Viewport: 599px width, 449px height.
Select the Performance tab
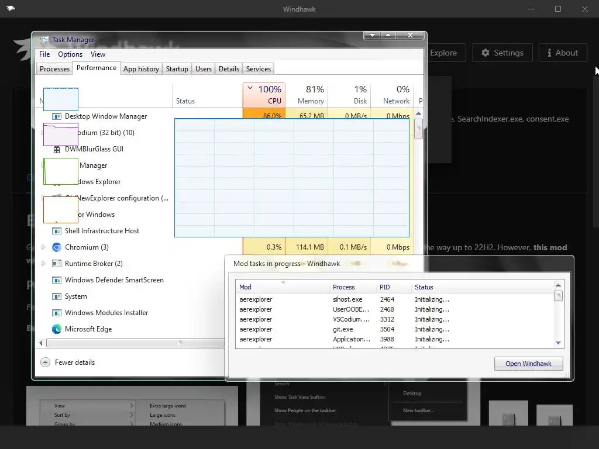coord(97,68)
